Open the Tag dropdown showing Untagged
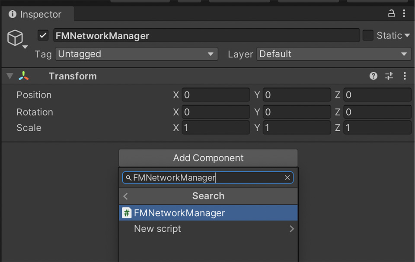 [x=136, y=54]
